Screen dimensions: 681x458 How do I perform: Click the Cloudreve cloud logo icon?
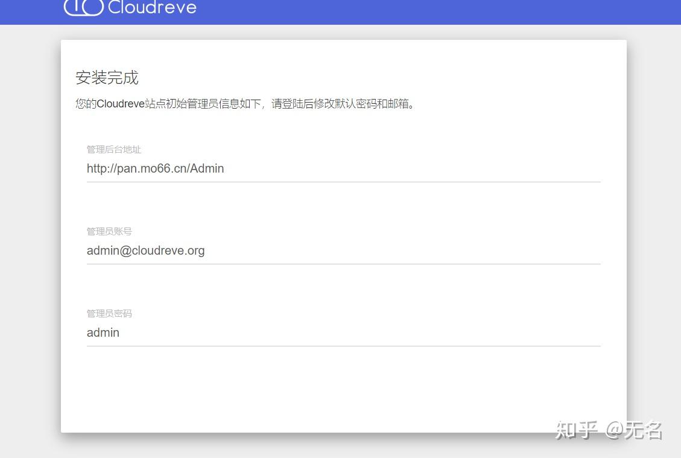click(84, 7)
